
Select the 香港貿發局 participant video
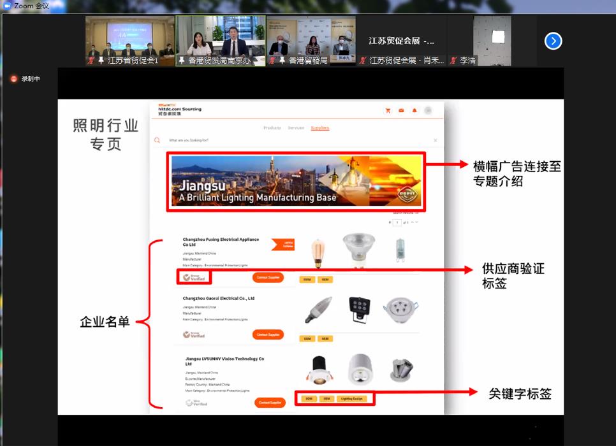311,41
